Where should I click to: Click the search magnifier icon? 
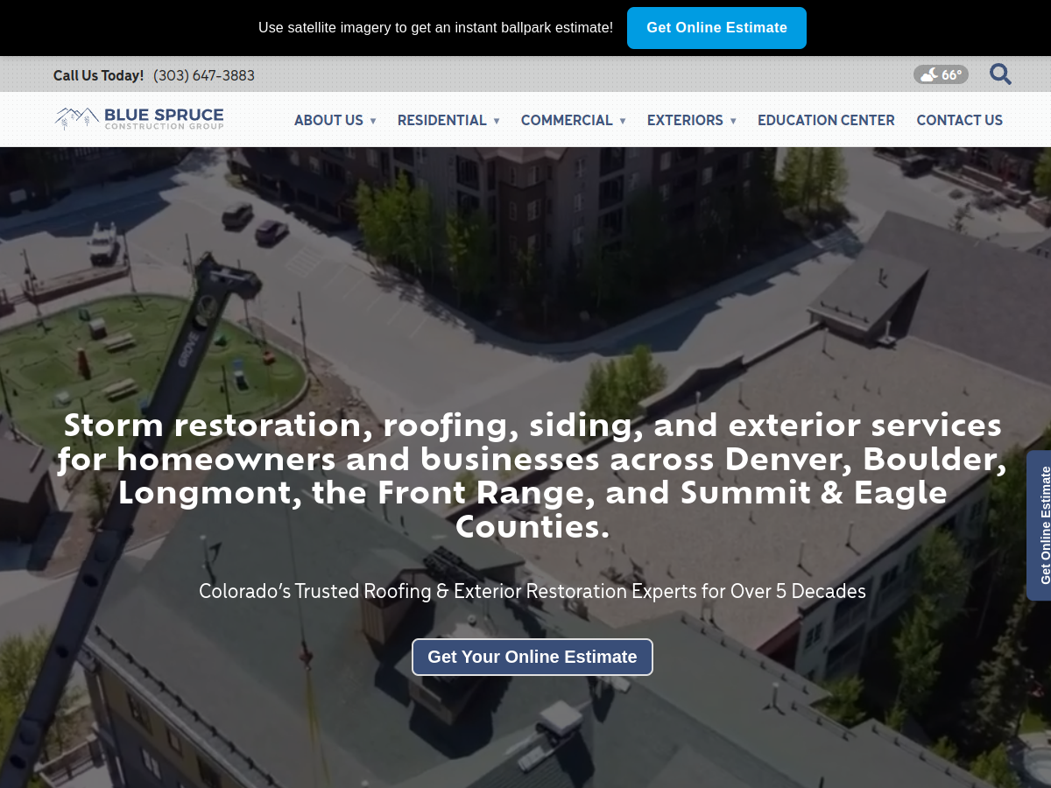[x=1000, y=74]
